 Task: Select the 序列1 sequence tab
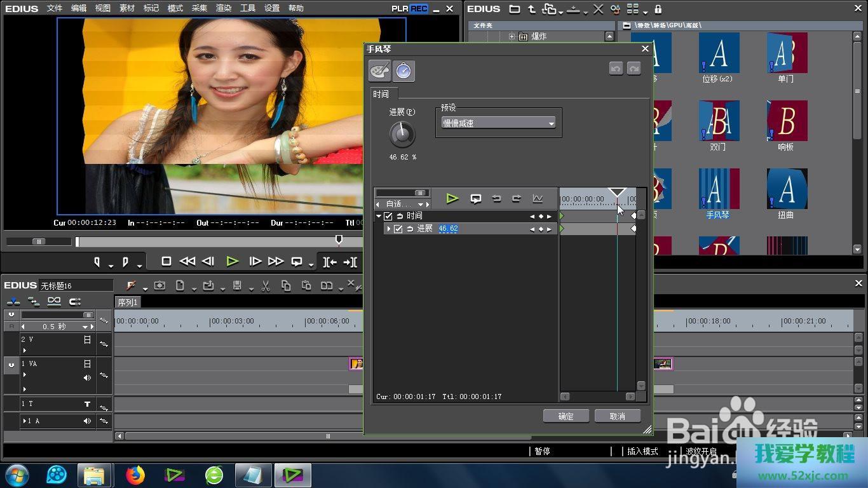pos(127,302)
